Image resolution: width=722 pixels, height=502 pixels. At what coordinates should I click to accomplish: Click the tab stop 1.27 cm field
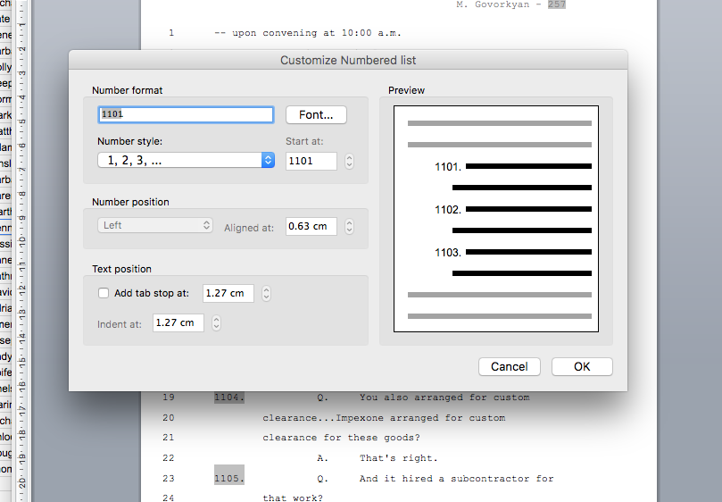tap(228, 294)
